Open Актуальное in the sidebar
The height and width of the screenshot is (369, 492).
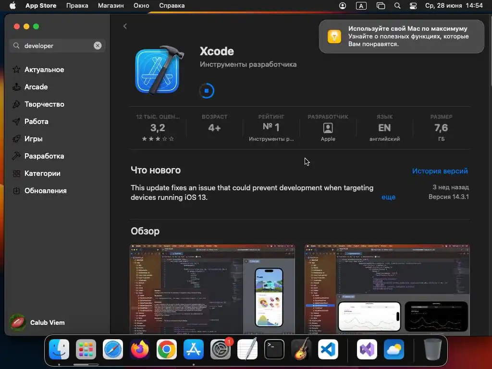pyautogui.click(x=44, y=70)
